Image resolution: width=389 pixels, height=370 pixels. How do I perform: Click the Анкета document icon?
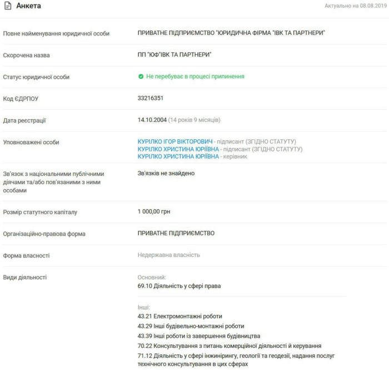pos(7,6)
